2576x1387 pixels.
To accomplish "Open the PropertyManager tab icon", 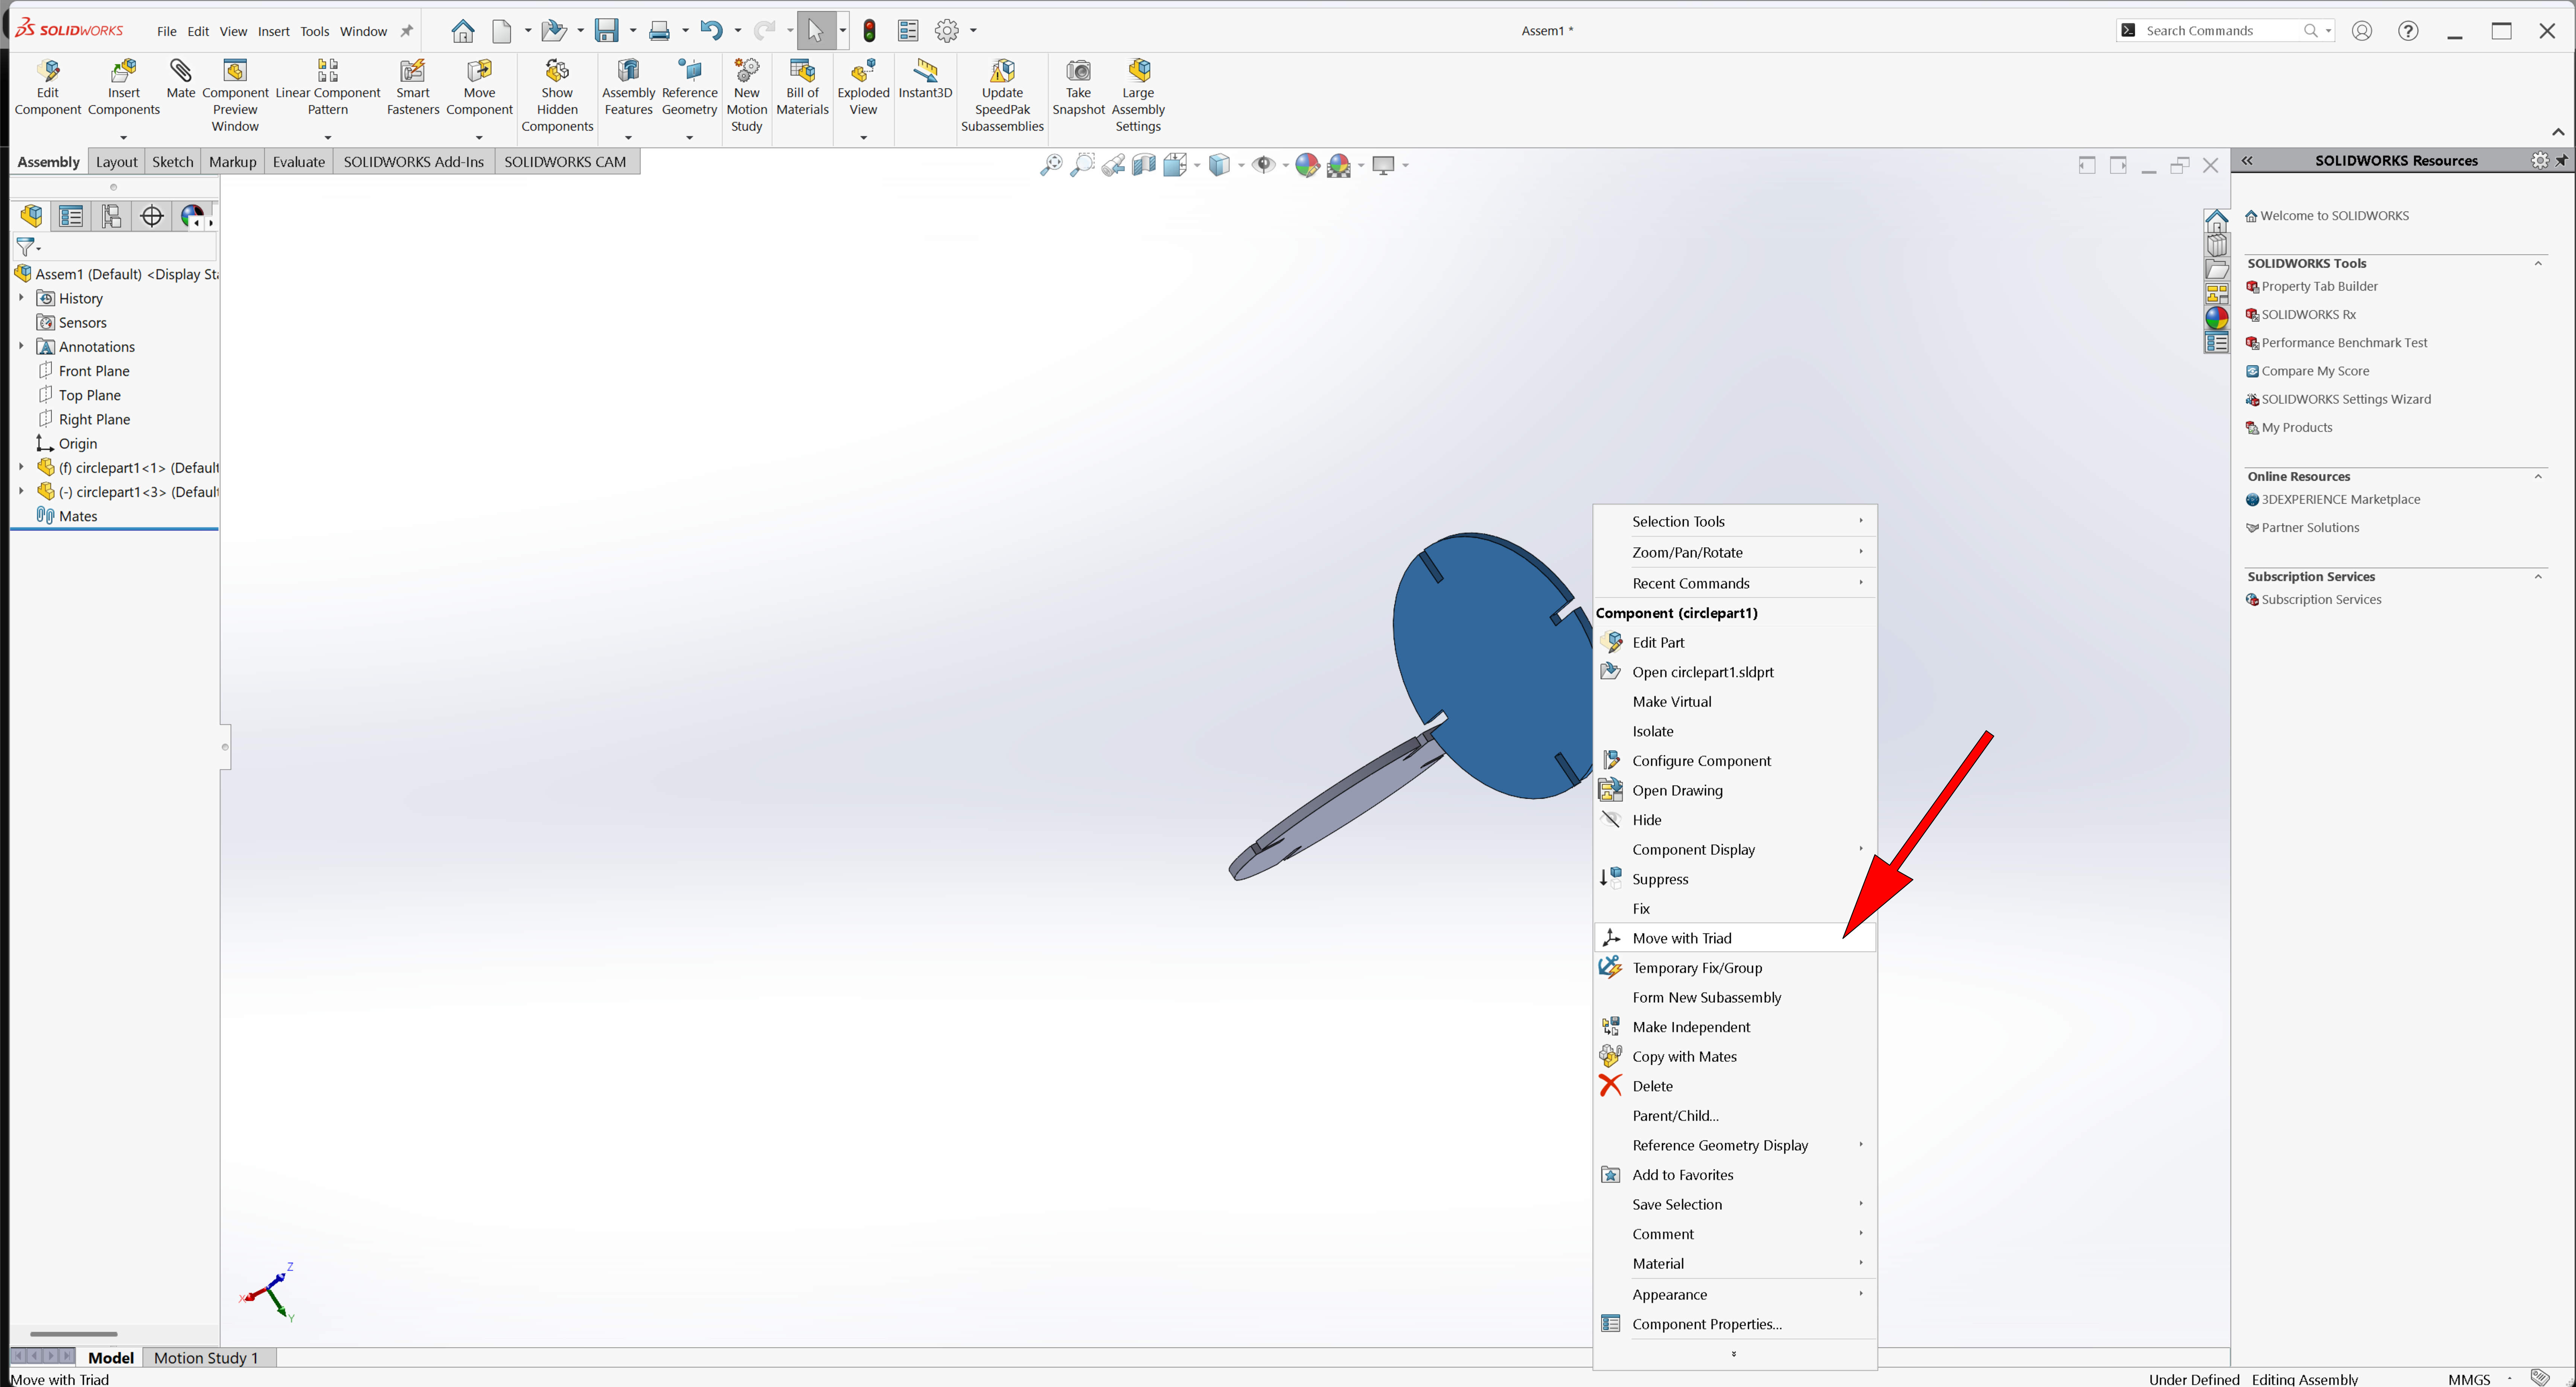I will (x=71, y=216).
